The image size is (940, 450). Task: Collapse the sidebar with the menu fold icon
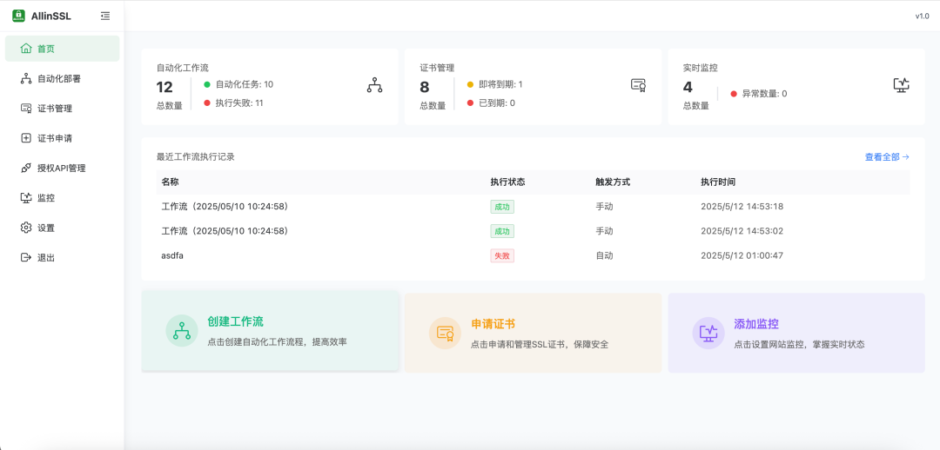point(105,17)
